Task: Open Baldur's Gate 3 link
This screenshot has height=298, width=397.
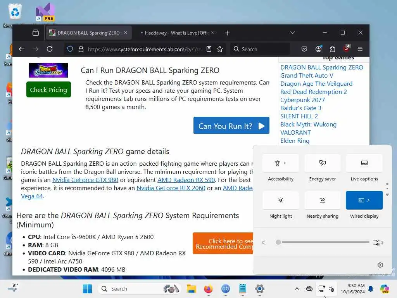Action: (x=300, y=108)
